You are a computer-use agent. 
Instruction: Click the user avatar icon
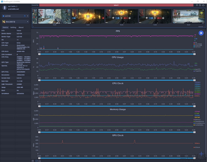coord(5,7)
